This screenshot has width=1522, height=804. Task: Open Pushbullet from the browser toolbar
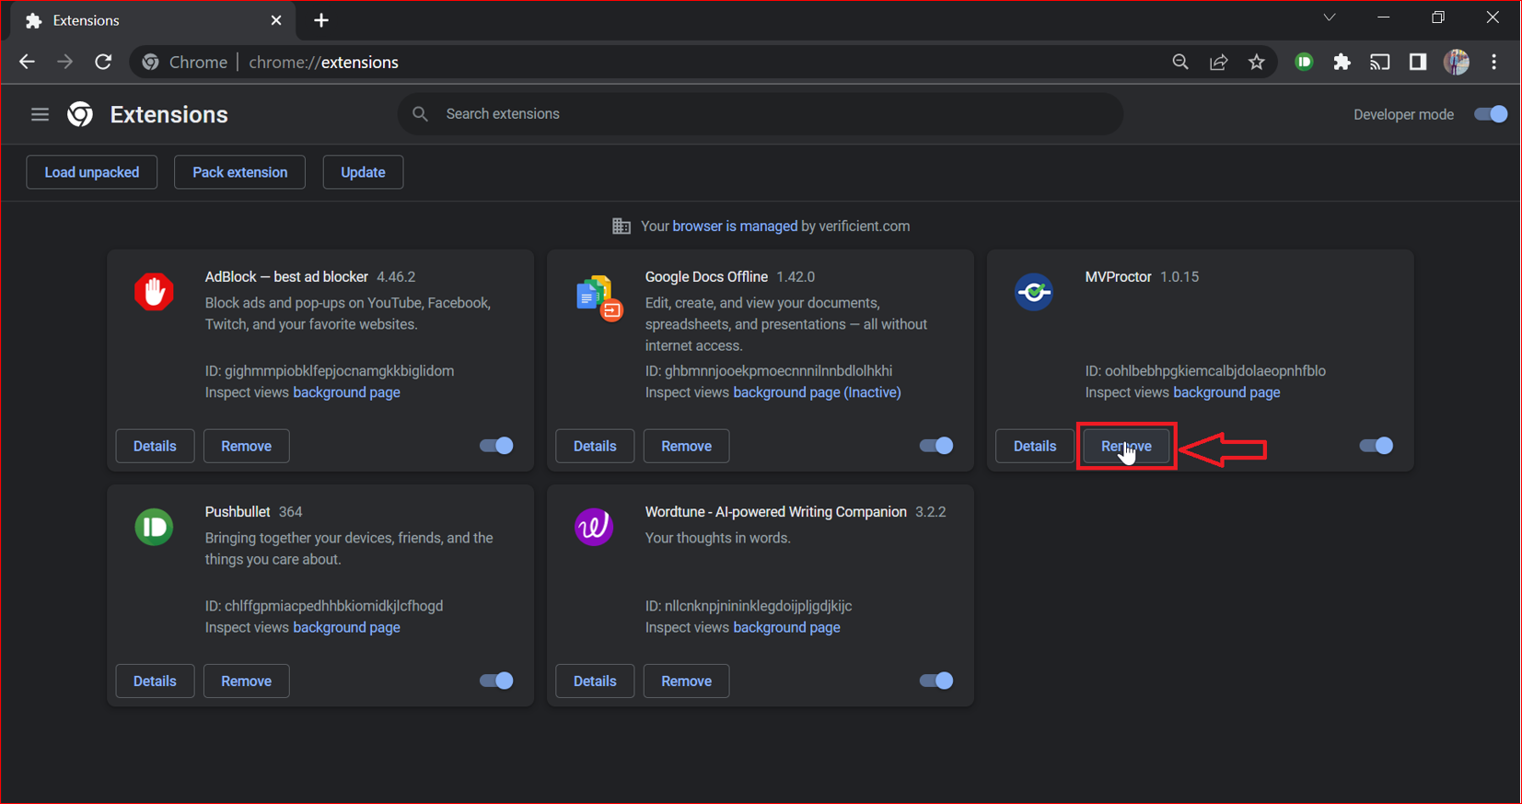1304,62
